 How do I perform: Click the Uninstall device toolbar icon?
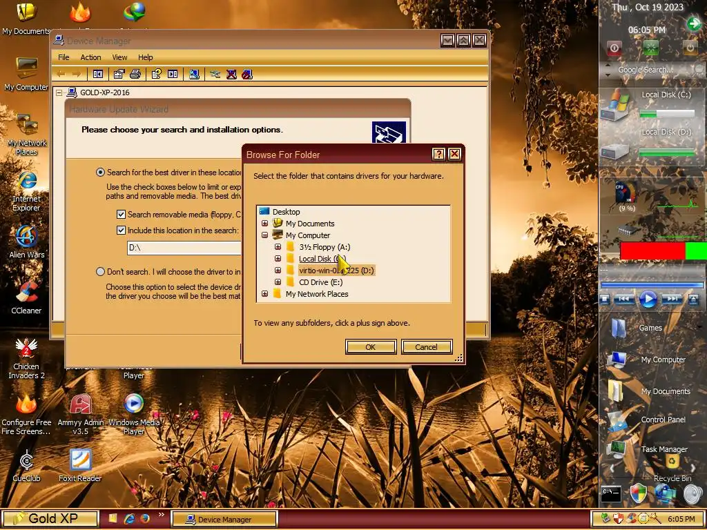click(x=231, y=74)
